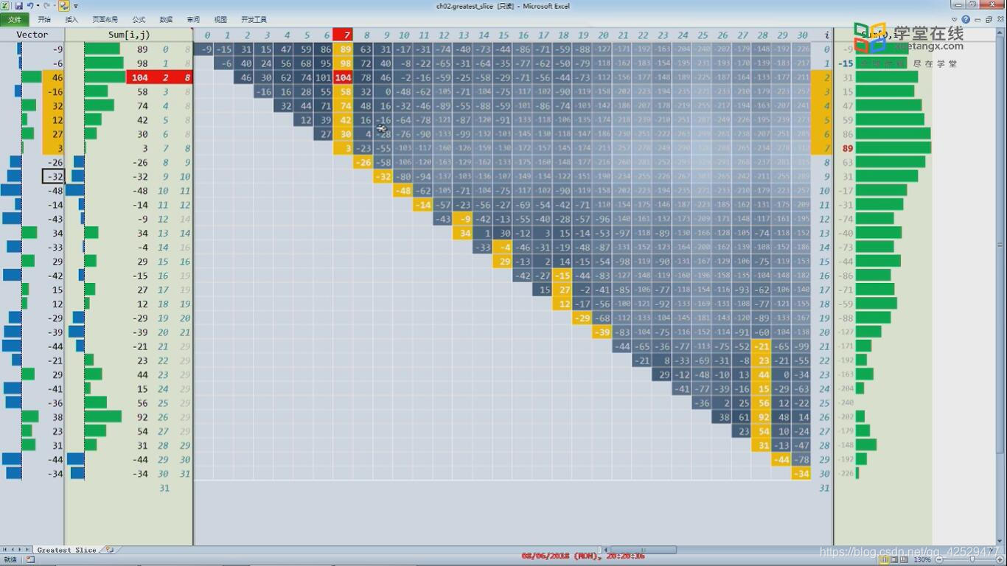Click the horizontal scrollbar thumb
This screenshot has width=1007, height=566.
(643, 550)
